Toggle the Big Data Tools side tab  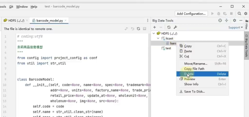pyautogui.click(x=246, y=45)
